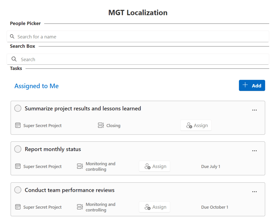Click plan icon on Report monthly status task
This screenshot has height=217, width=274.
(18, 166)
